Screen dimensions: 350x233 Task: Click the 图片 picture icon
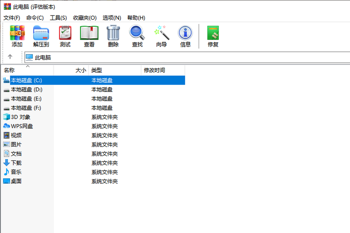click(6, 144)
